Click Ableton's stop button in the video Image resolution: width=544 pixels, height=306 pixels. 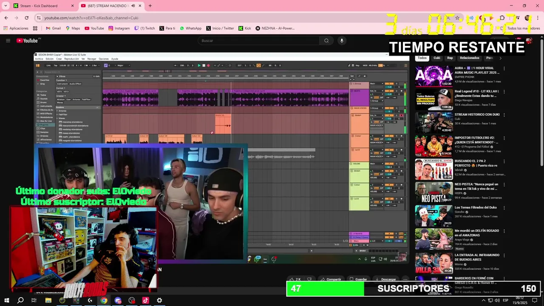(204, 65)
